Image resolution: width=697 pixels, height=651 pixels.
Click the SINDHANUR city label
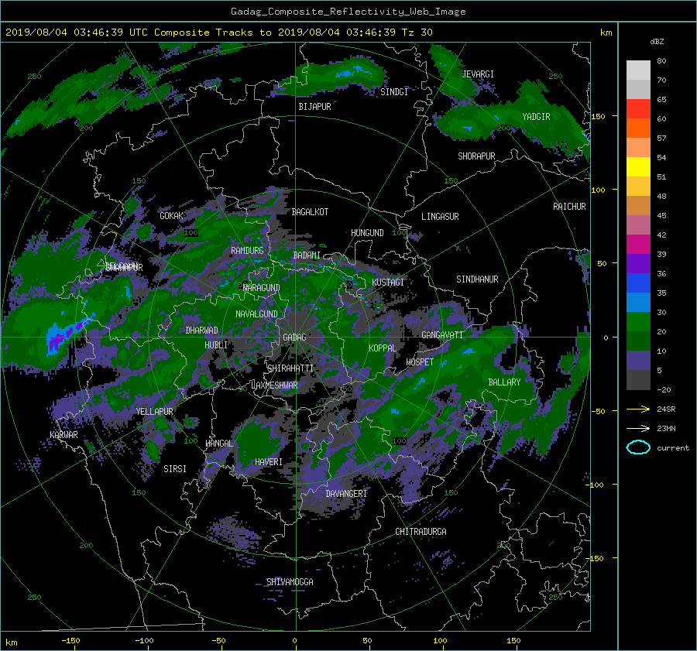click(x=477, y=279)
